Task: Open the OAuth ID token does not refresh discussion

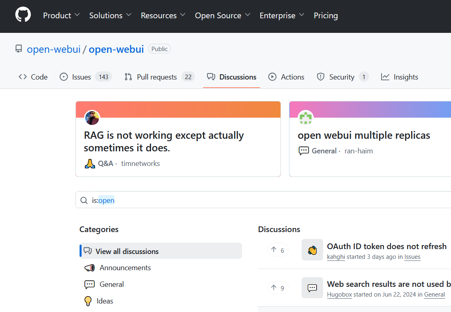Action: pyautogui.click(x=386, y=246)
